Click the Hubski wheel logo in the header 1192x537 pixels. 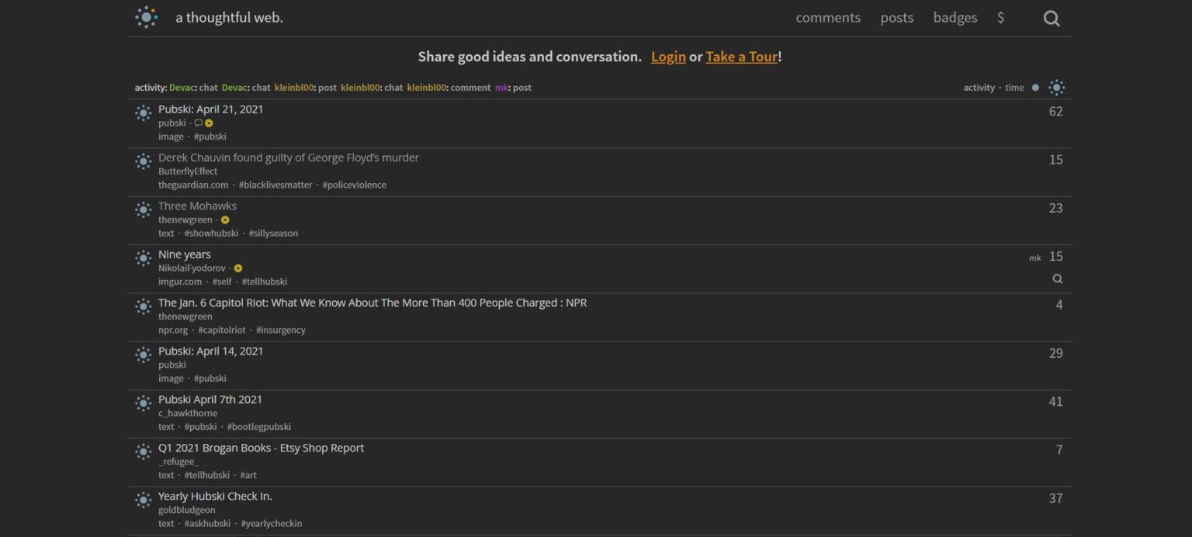pos(146,17)
